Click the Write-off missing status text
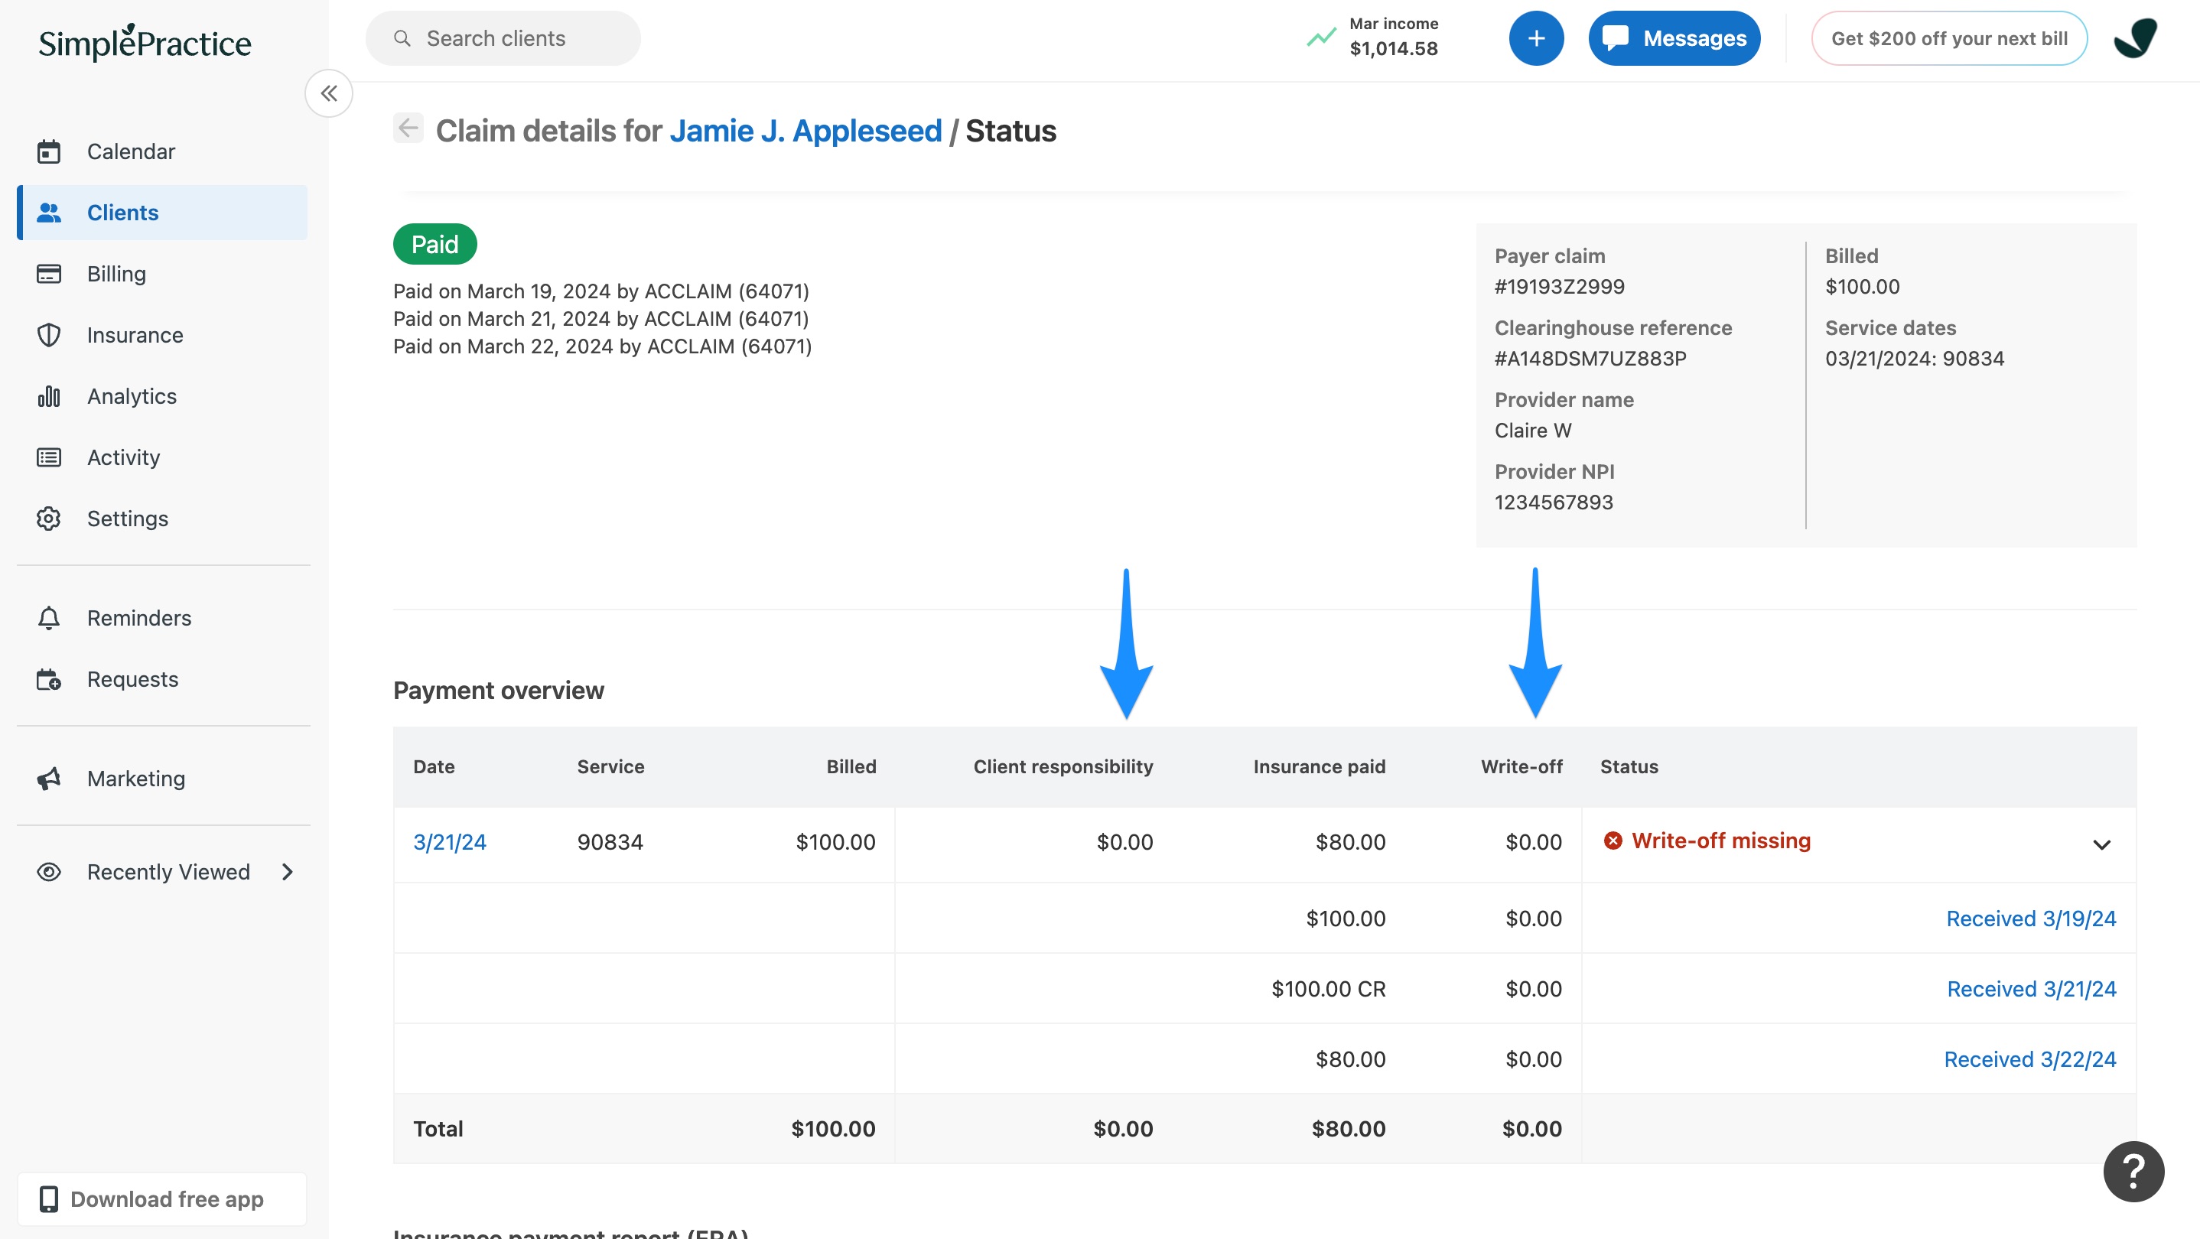The image size is (2200, 1239). [x=1721, y=841]
